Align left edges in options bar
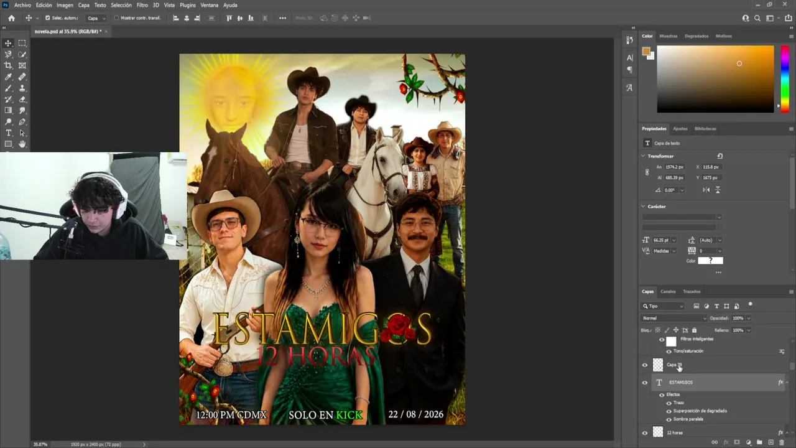 click(176, 18)
